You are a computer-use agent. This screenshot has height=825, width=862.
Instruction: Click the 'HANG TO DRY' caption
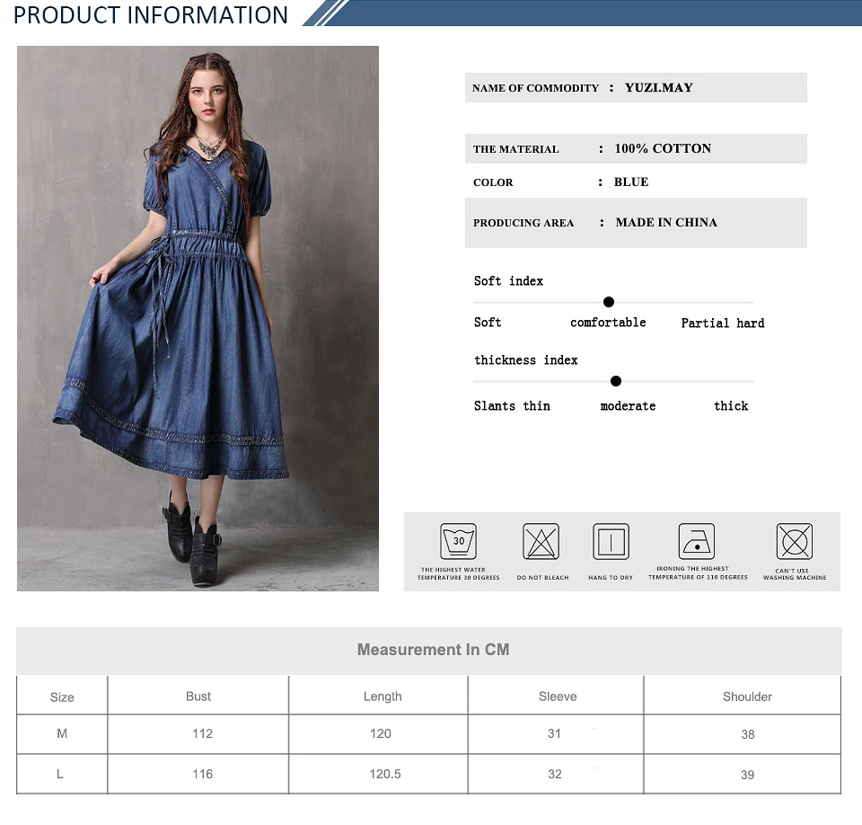click(x=611, y=577)
